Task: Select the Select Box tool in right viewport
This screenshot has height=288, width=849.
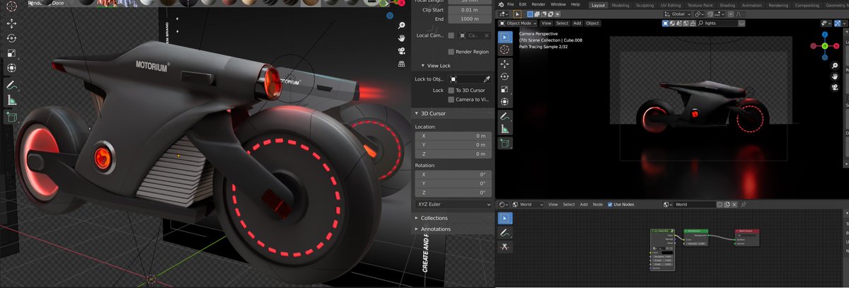Action: pyautogui.click(x=504, y=37)
